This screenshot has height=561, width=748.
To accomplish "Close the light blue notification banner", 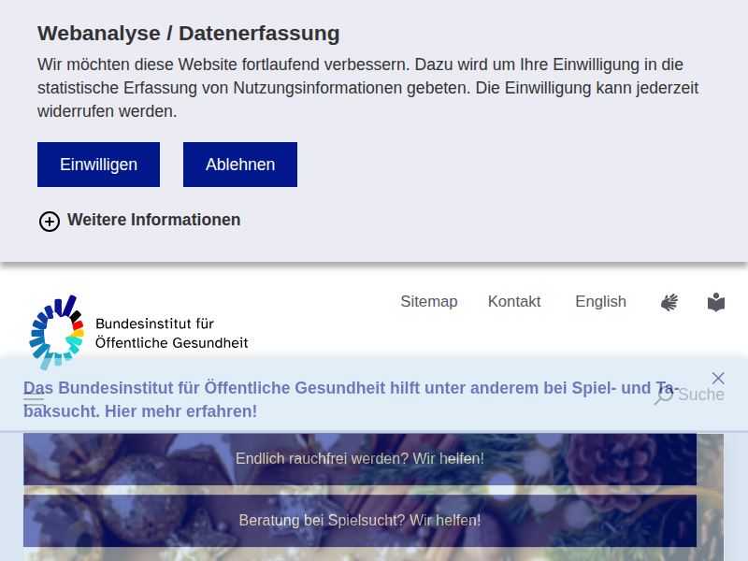I will pos(718,378).
